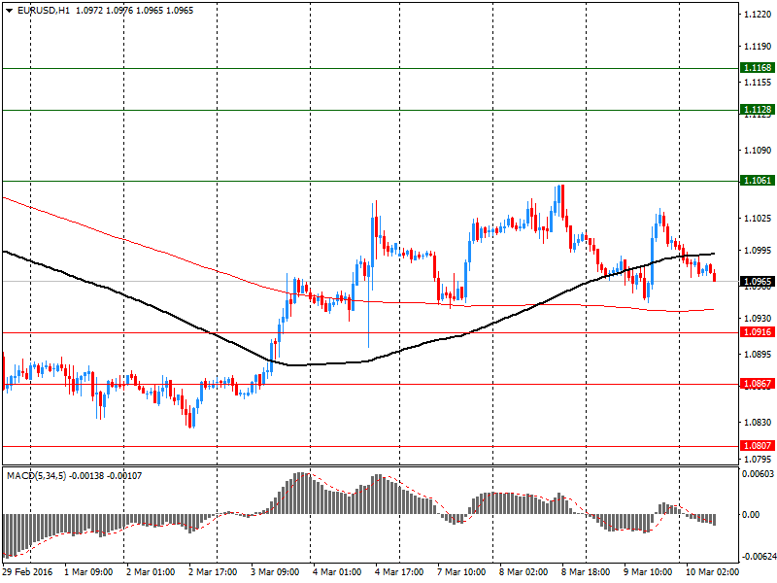Click the 8 Mar 02:00 time label
The width and height of the screenshot is (777, 583).
(524, 572)
